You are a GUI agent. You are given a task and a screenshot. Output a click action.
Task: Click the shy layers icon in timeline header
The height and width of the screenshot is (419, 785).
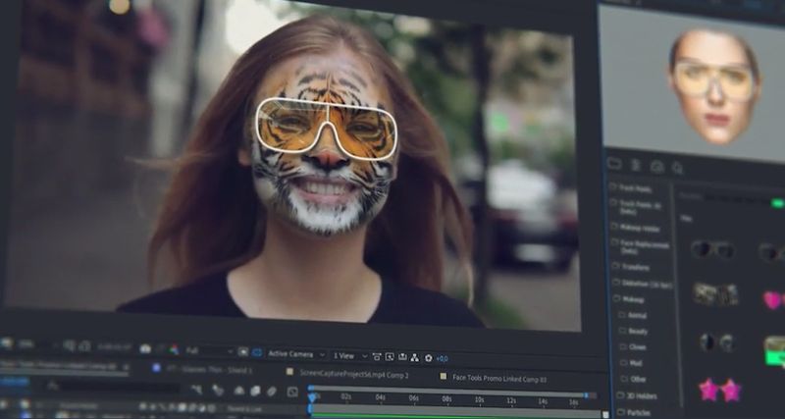coord(239,391)
